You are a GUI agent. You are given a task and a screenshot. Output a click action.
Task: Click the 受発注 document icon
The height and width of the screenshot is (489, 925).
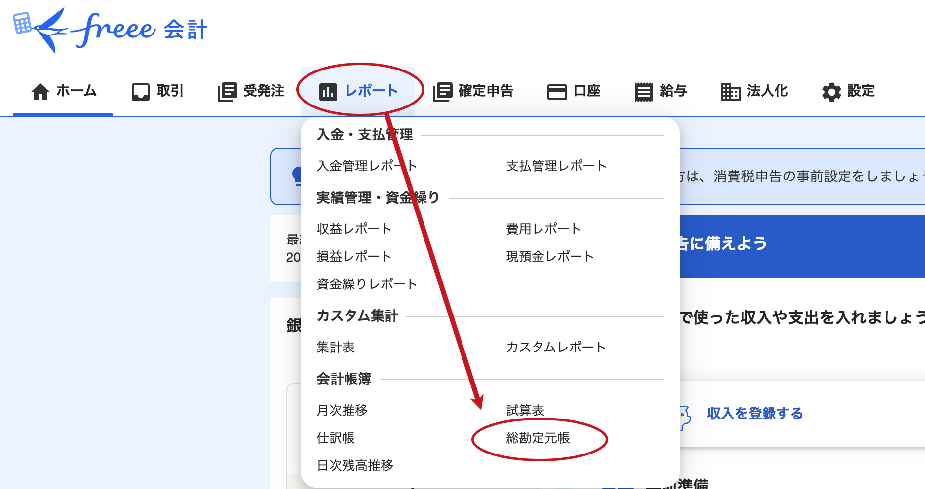tap(228, 92)
